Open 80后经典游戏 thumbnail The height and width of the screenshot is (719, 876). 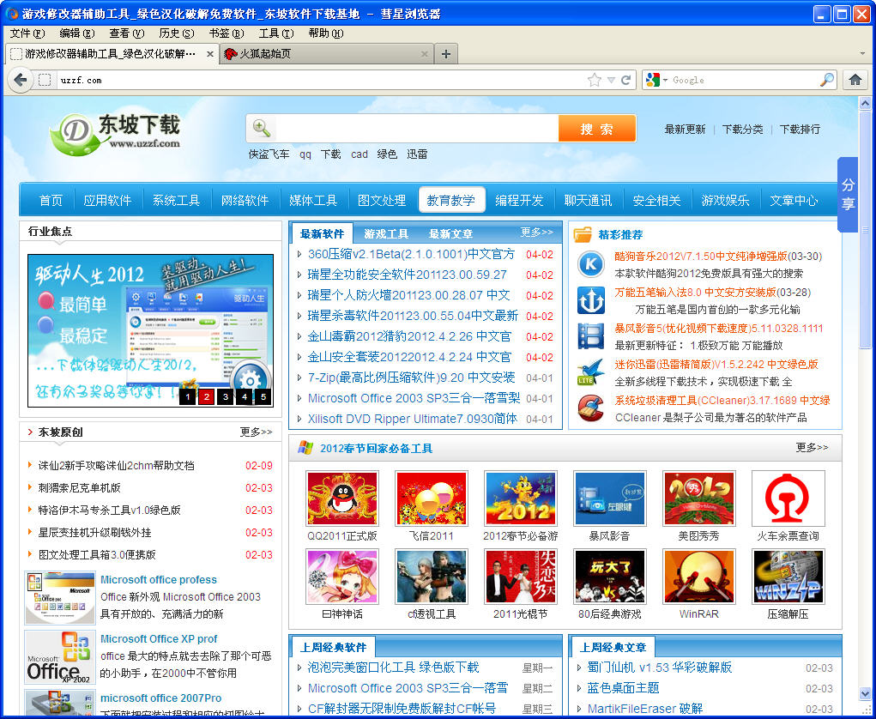pyautogui.click(x=609, y=577)
